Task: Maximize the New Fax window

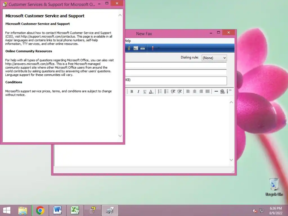Action: [218, 33]
